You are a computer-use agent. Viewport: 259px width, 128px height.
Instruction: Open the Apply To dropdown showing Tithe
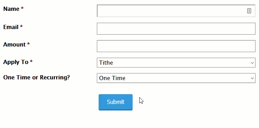[176, 63]
